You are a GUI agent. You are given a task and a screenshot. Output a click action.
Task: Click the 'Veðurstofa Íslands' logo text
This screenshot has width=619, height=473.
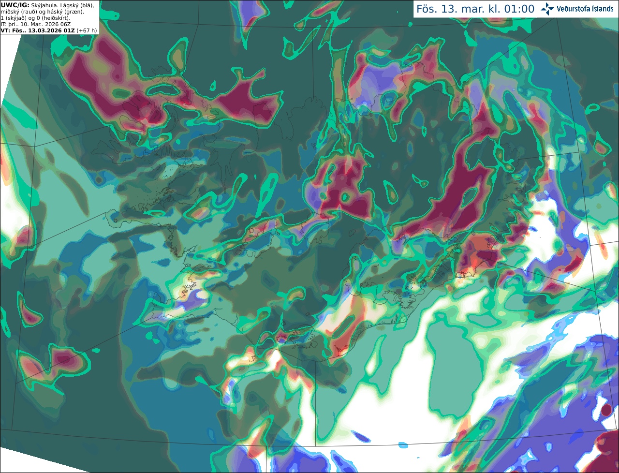[x=585, y=9]
